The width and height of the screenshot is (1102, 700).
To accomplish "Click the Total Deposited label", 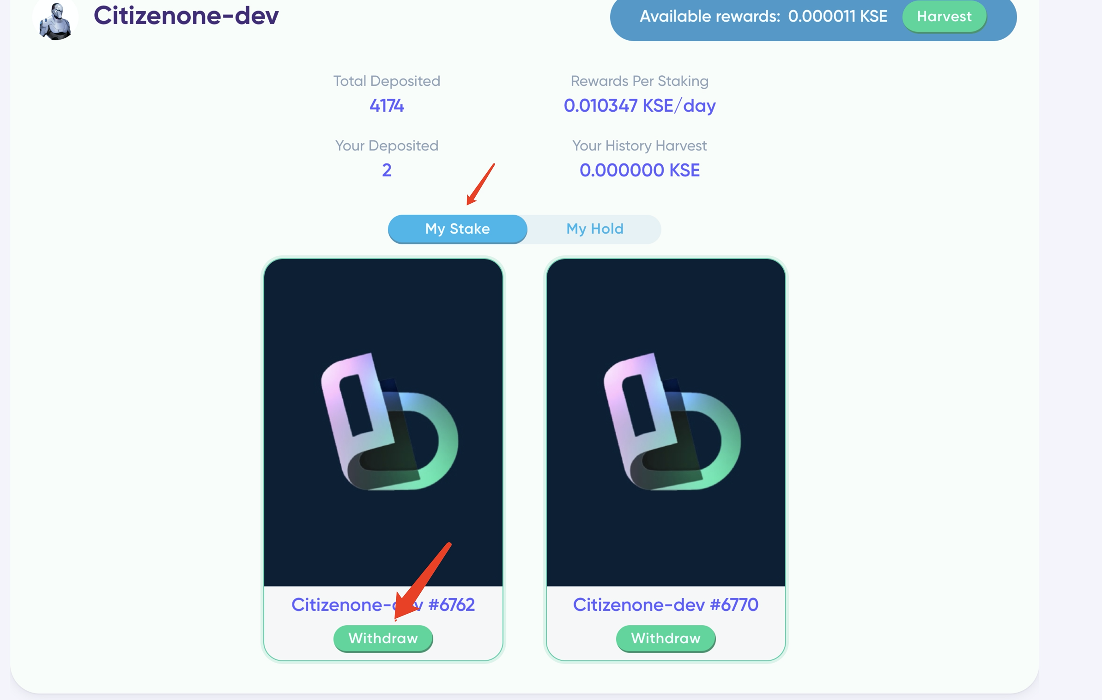I will [387, 81].
